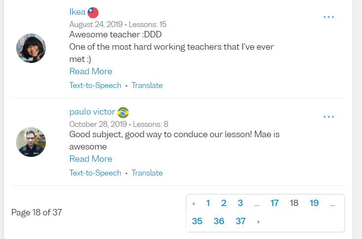362x239 pixels.
Task: Go to next page using right arrow
Action: point(258,222)
